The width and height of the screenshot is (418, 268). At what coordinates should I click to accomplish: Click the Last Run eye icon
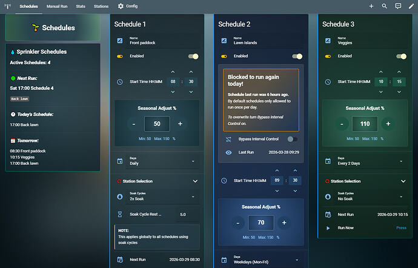pos(229,152)
